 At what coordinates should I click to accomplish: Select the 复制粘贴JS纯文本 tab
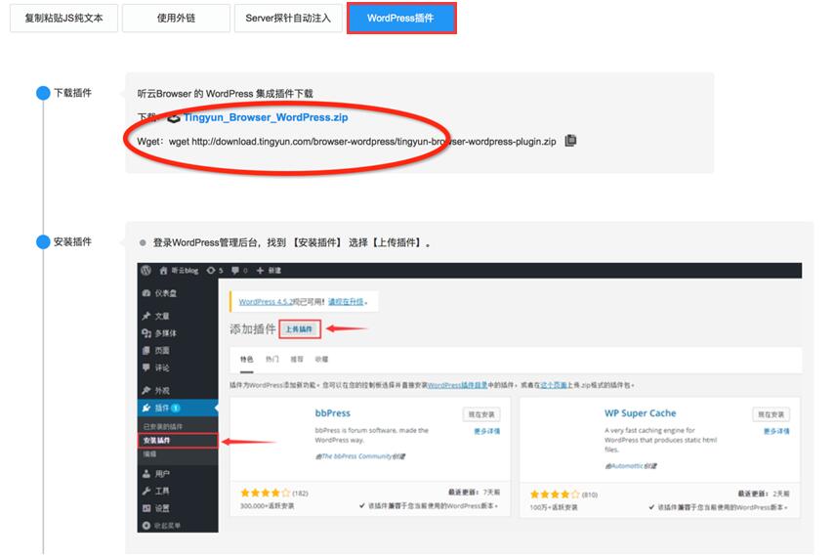63,19
